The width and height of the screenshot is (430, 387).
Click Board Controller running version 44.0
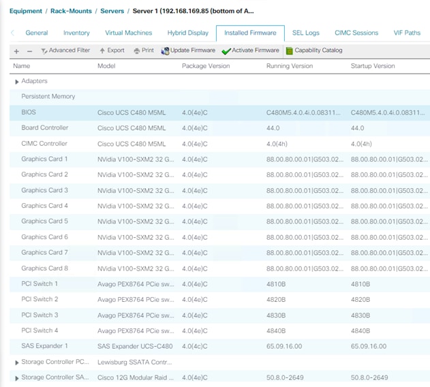(273, 128)
